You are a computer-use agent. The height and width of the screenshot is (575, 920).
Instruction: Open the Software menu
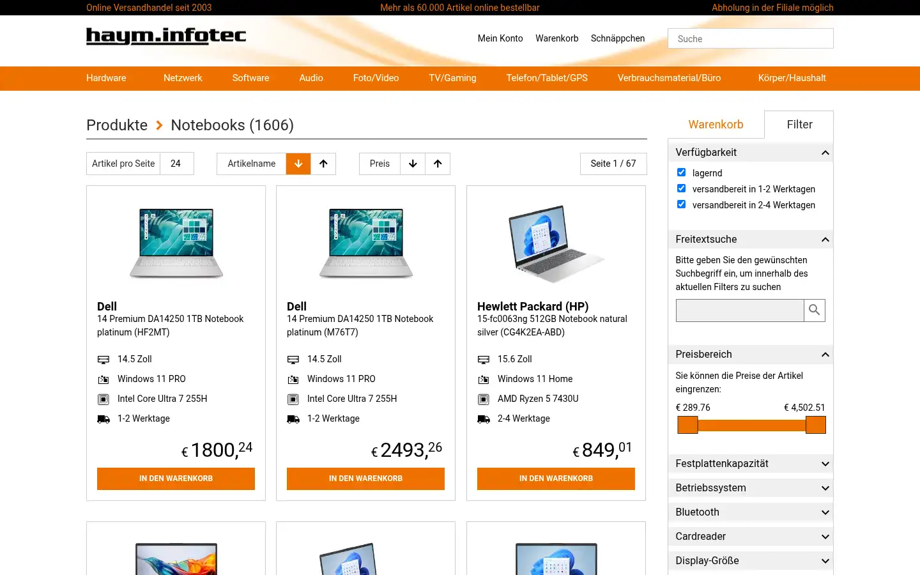[x=250, y=78]
